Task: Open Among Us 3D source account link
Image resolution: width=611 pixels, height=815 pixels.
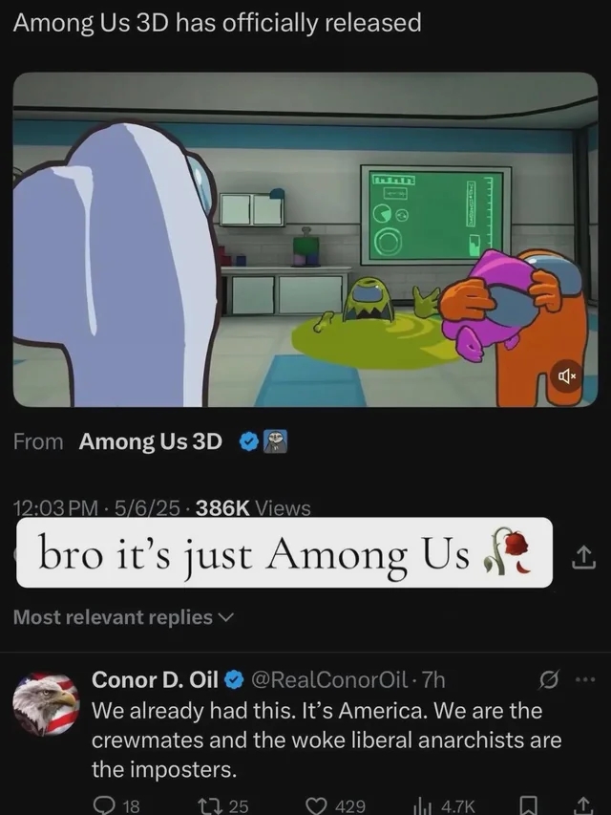Action: pos(150,441)
